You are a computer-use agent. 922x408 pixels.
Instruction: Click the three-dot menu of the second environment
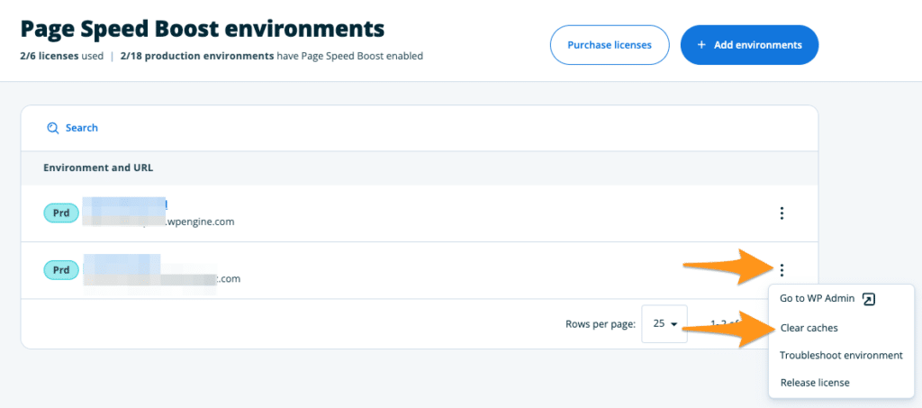tap(782, 269)
